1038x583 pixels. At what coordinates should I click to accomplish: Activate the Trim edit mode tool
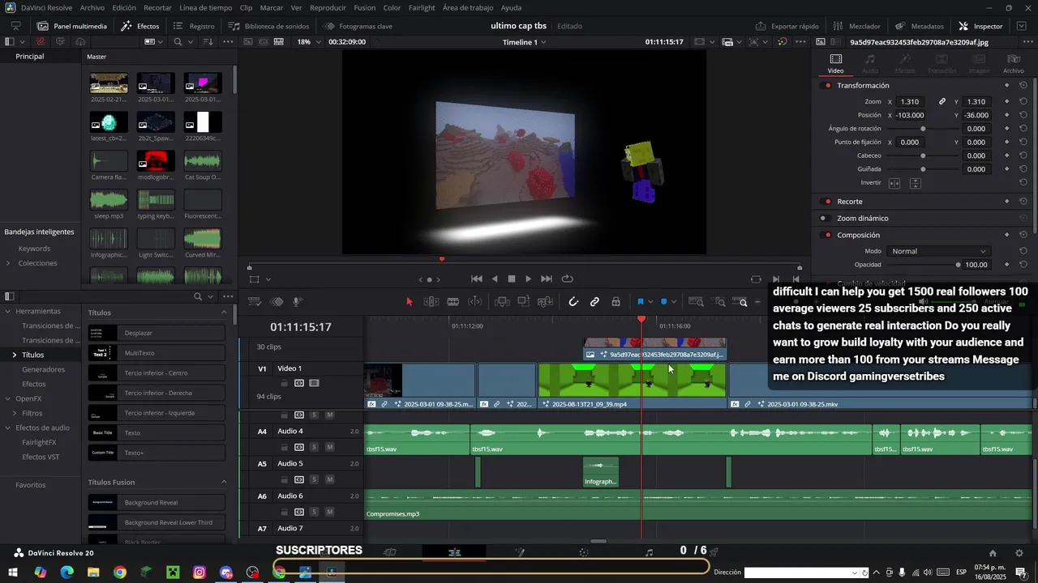pos(431,302)
